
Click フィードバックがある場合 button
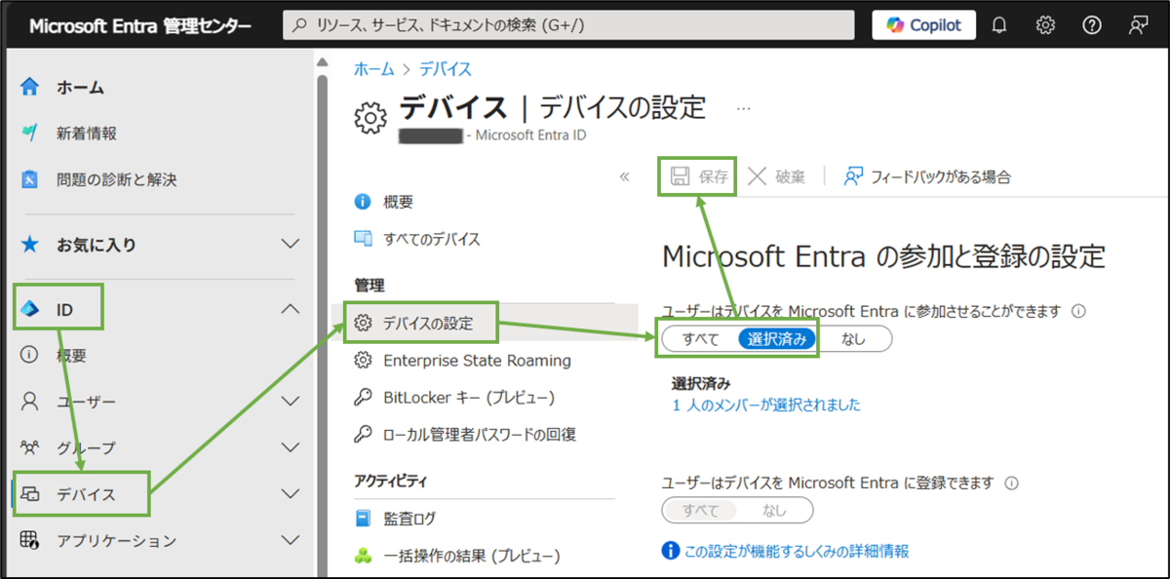[x=928, y=176]
